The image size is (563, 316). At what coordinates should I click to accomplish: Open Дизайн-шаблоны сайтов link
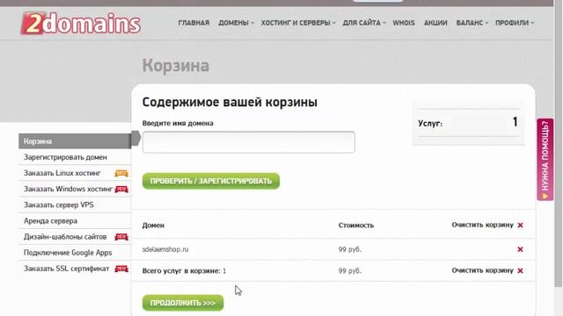[65, 237]
